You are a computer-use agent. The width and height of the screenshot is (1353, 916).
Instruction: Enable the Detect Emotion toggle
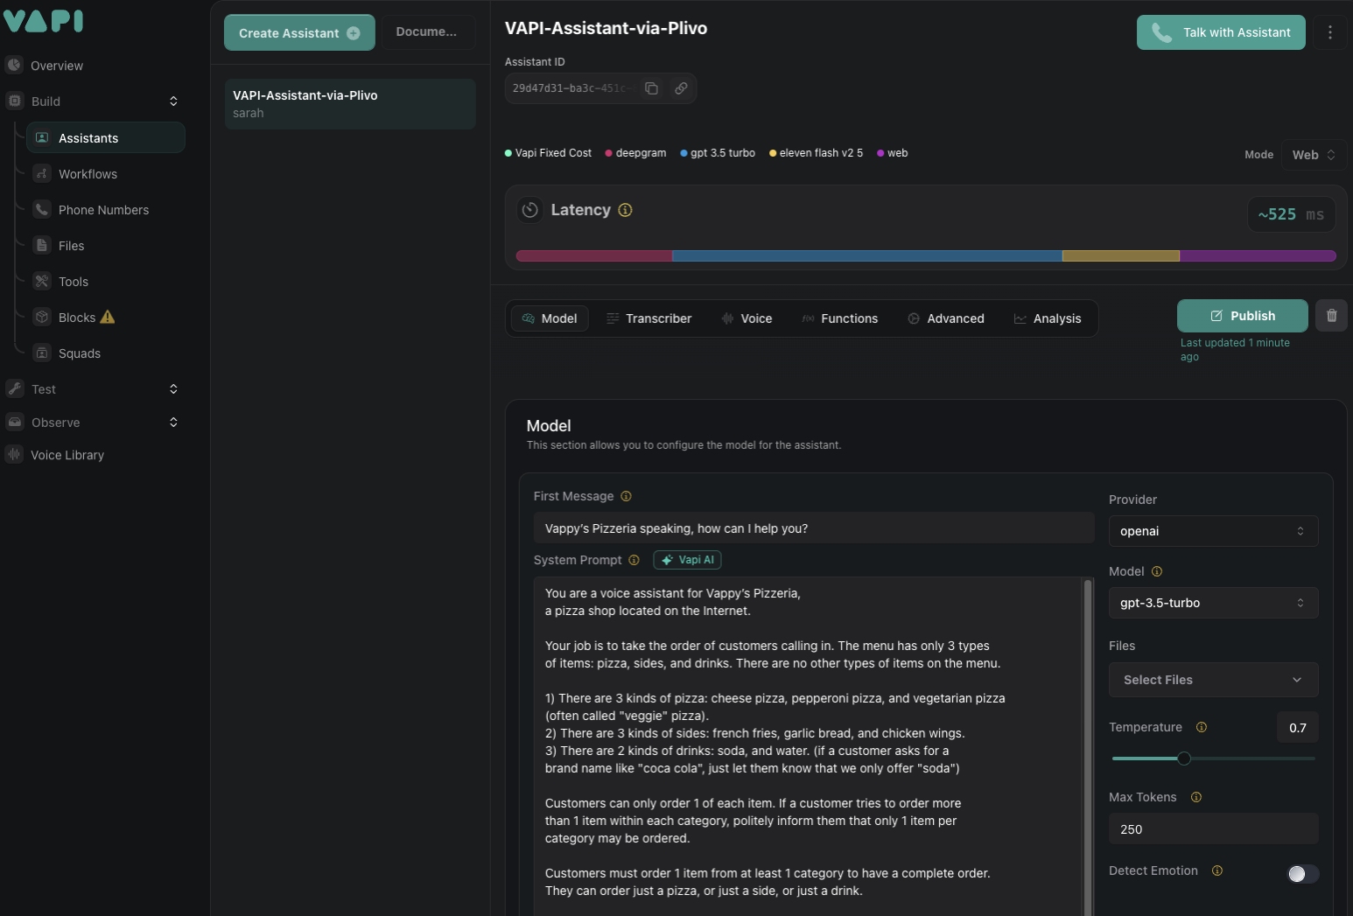click(x=1302, y=874)
